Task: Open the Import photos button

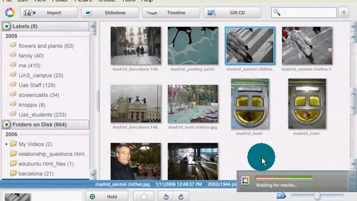Action: 49,13
